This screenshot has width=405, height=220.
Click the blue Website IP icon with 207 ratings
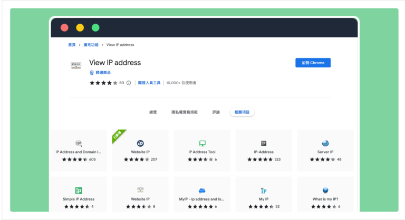coord(140,143)
